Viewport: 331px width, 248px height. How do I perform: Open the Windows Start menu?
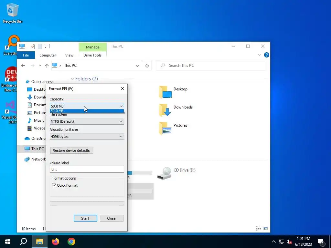coord(8,242)
